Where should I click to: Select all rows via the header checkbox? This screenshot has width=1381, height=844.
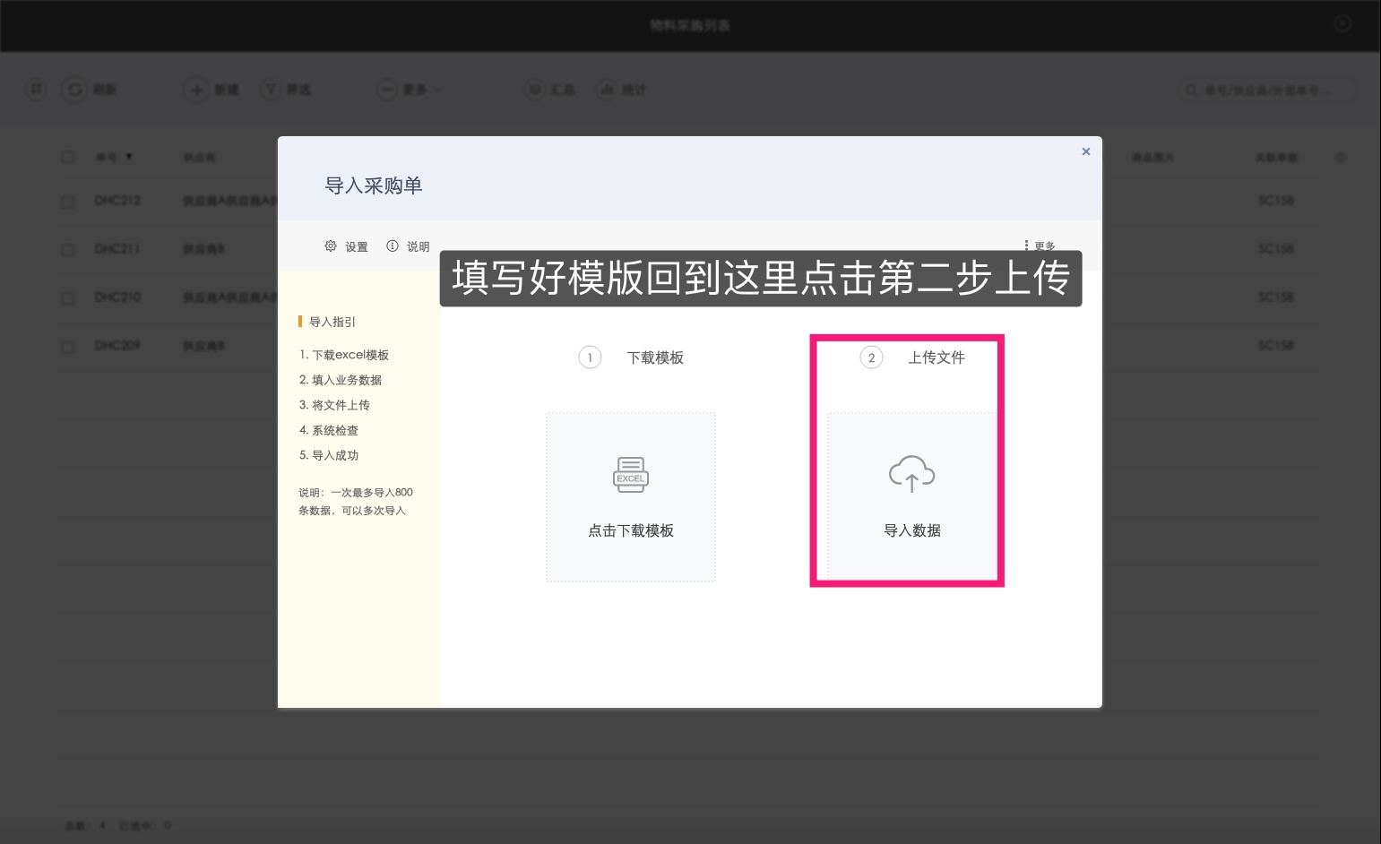click(67, 157)
